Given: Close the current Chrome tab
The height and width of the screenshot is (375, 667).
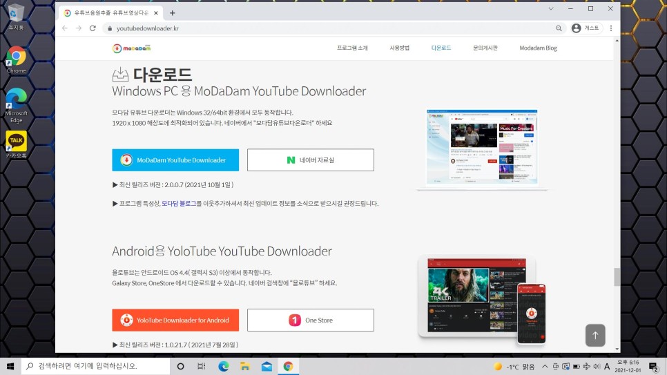Looking at the screenshot, I should tap(155, 12).
